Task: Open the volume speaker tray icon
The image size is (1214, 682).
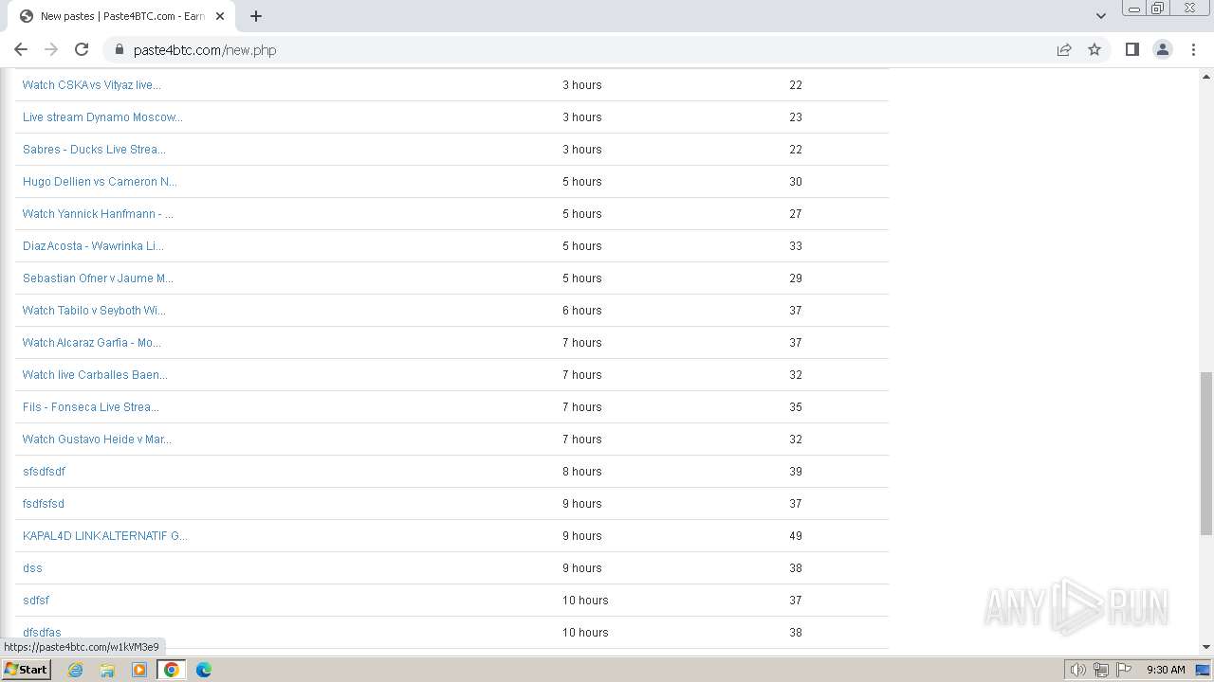Action: (1078, 670)
